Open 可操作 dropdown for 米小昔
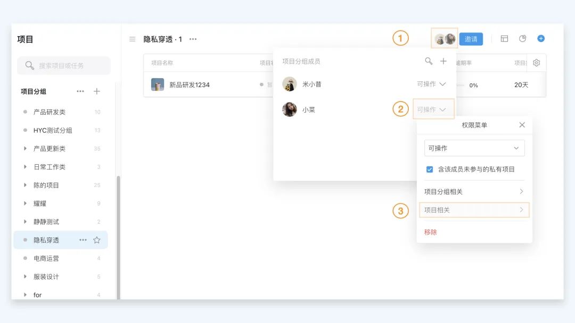 431,84
